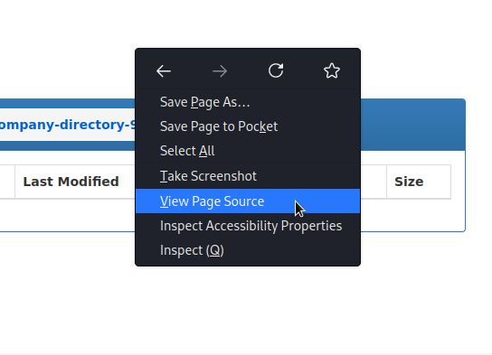Click the Forward arrow in context menu
This screenshot has width=492, height=355.
pos(220,71)
